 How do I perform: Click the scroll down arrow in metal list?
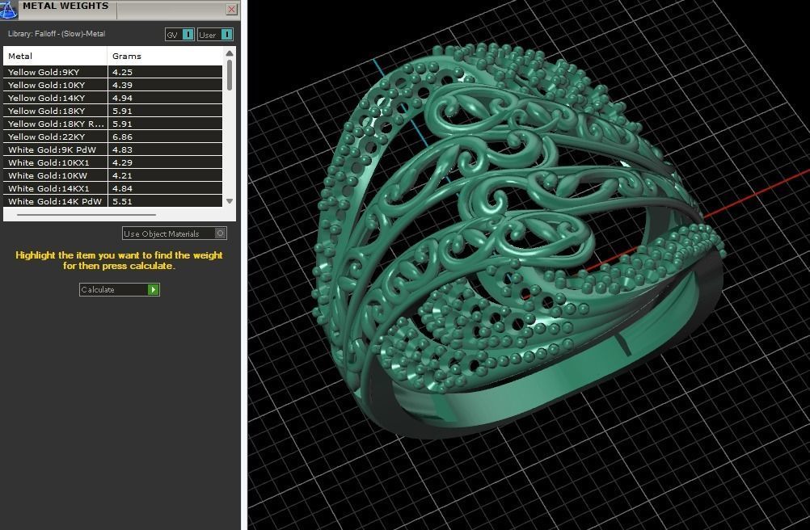pos(230,201)
